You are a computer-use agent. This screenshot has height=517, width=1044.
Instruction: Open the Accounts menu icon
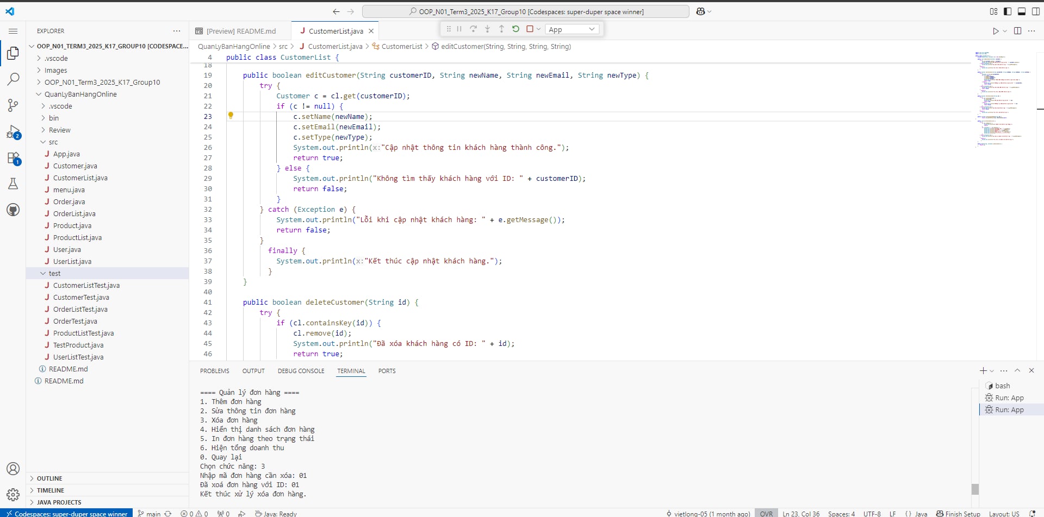[13, 469]
